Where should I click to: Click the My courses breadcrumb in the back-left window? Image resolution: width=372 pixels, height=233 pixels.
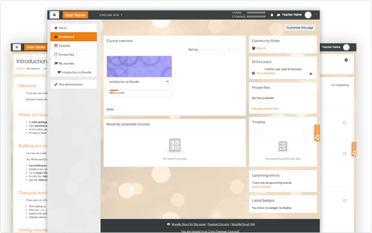[x=33, y=68]
